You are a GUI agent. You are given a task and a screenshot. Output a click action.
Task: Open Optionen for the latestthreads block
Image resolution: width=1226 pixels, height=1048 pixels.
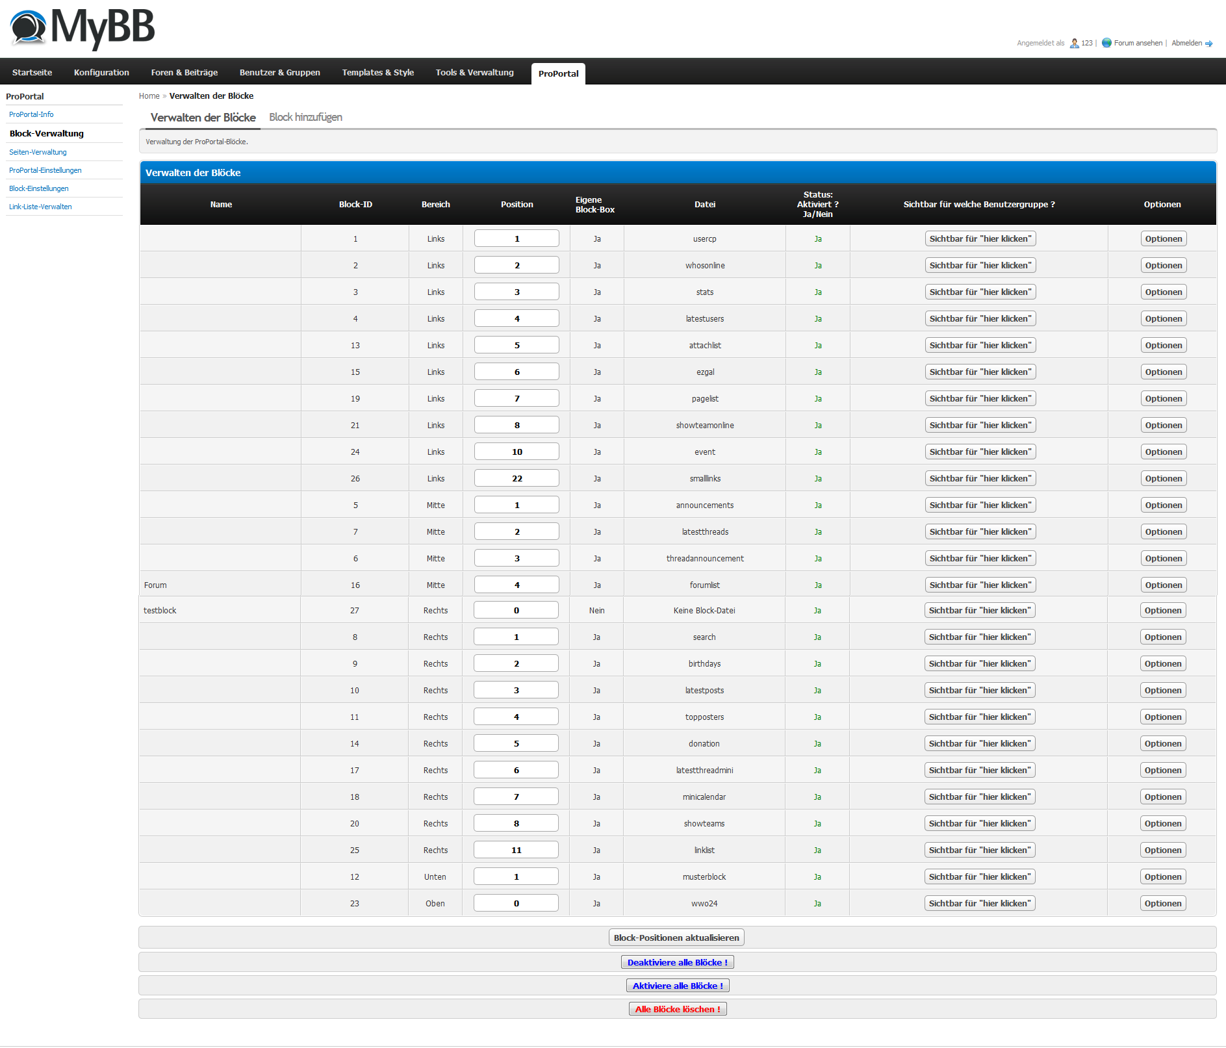coord(1164,531)
